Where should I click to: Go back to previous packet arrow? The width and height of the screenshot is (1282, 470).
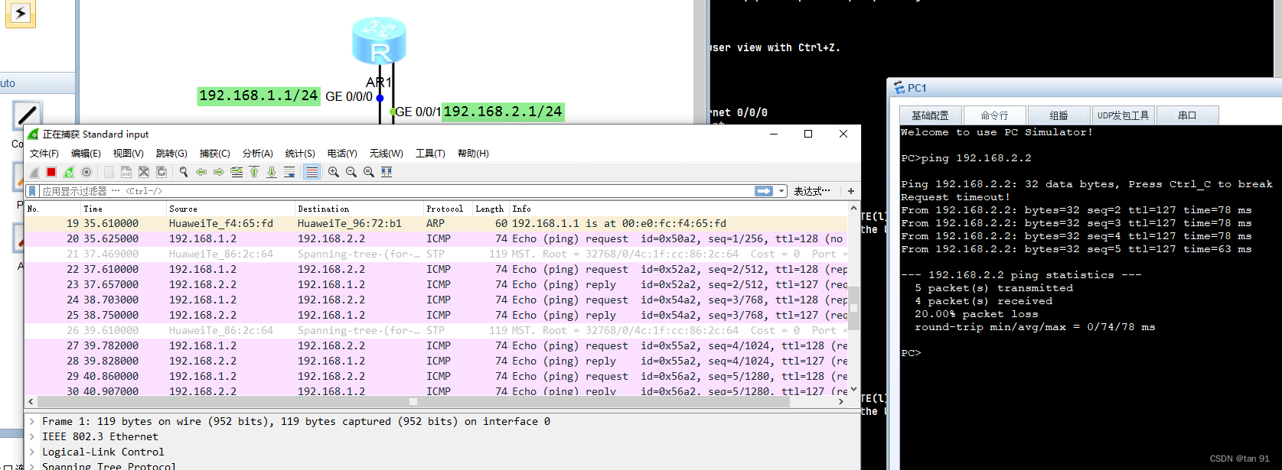pyautogui.click(x=201, y=172)
